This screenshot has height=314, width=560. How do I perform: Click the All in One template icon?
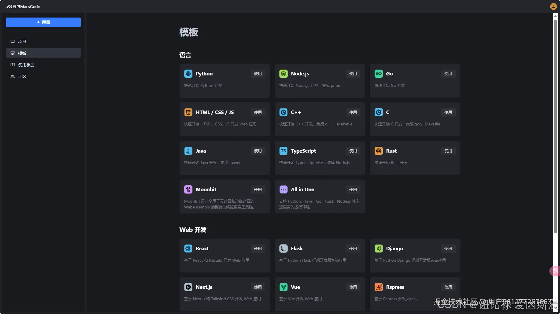(284, 189)
